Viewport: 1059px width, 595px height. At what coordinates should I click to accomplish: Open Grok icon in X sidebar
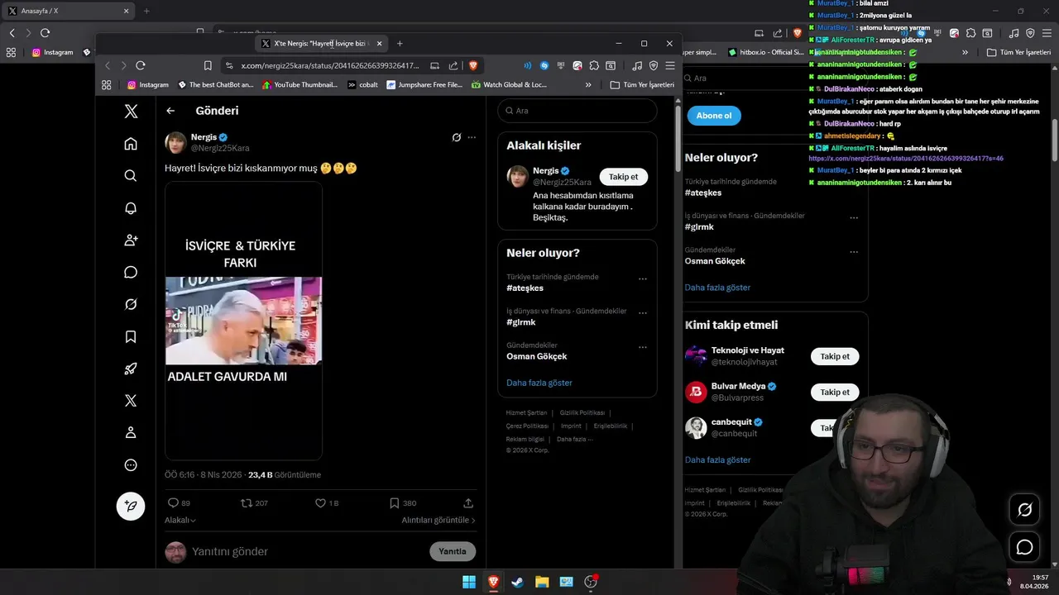pos(131,305)
